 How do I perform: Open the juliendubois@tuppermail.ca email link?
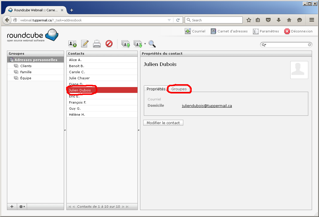click(x=207, y=106)
